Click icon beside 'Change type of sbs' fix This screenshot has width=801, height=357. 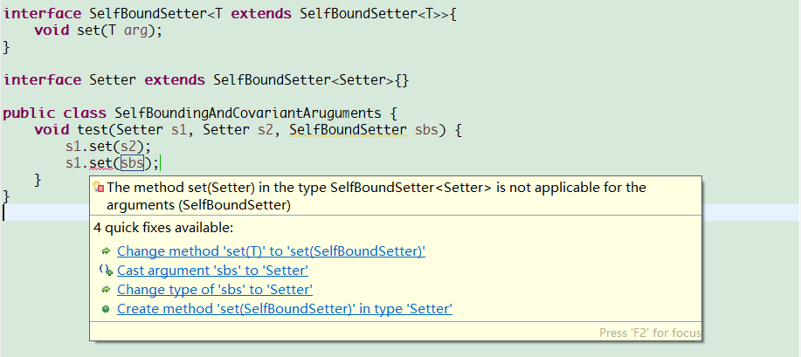106,290
